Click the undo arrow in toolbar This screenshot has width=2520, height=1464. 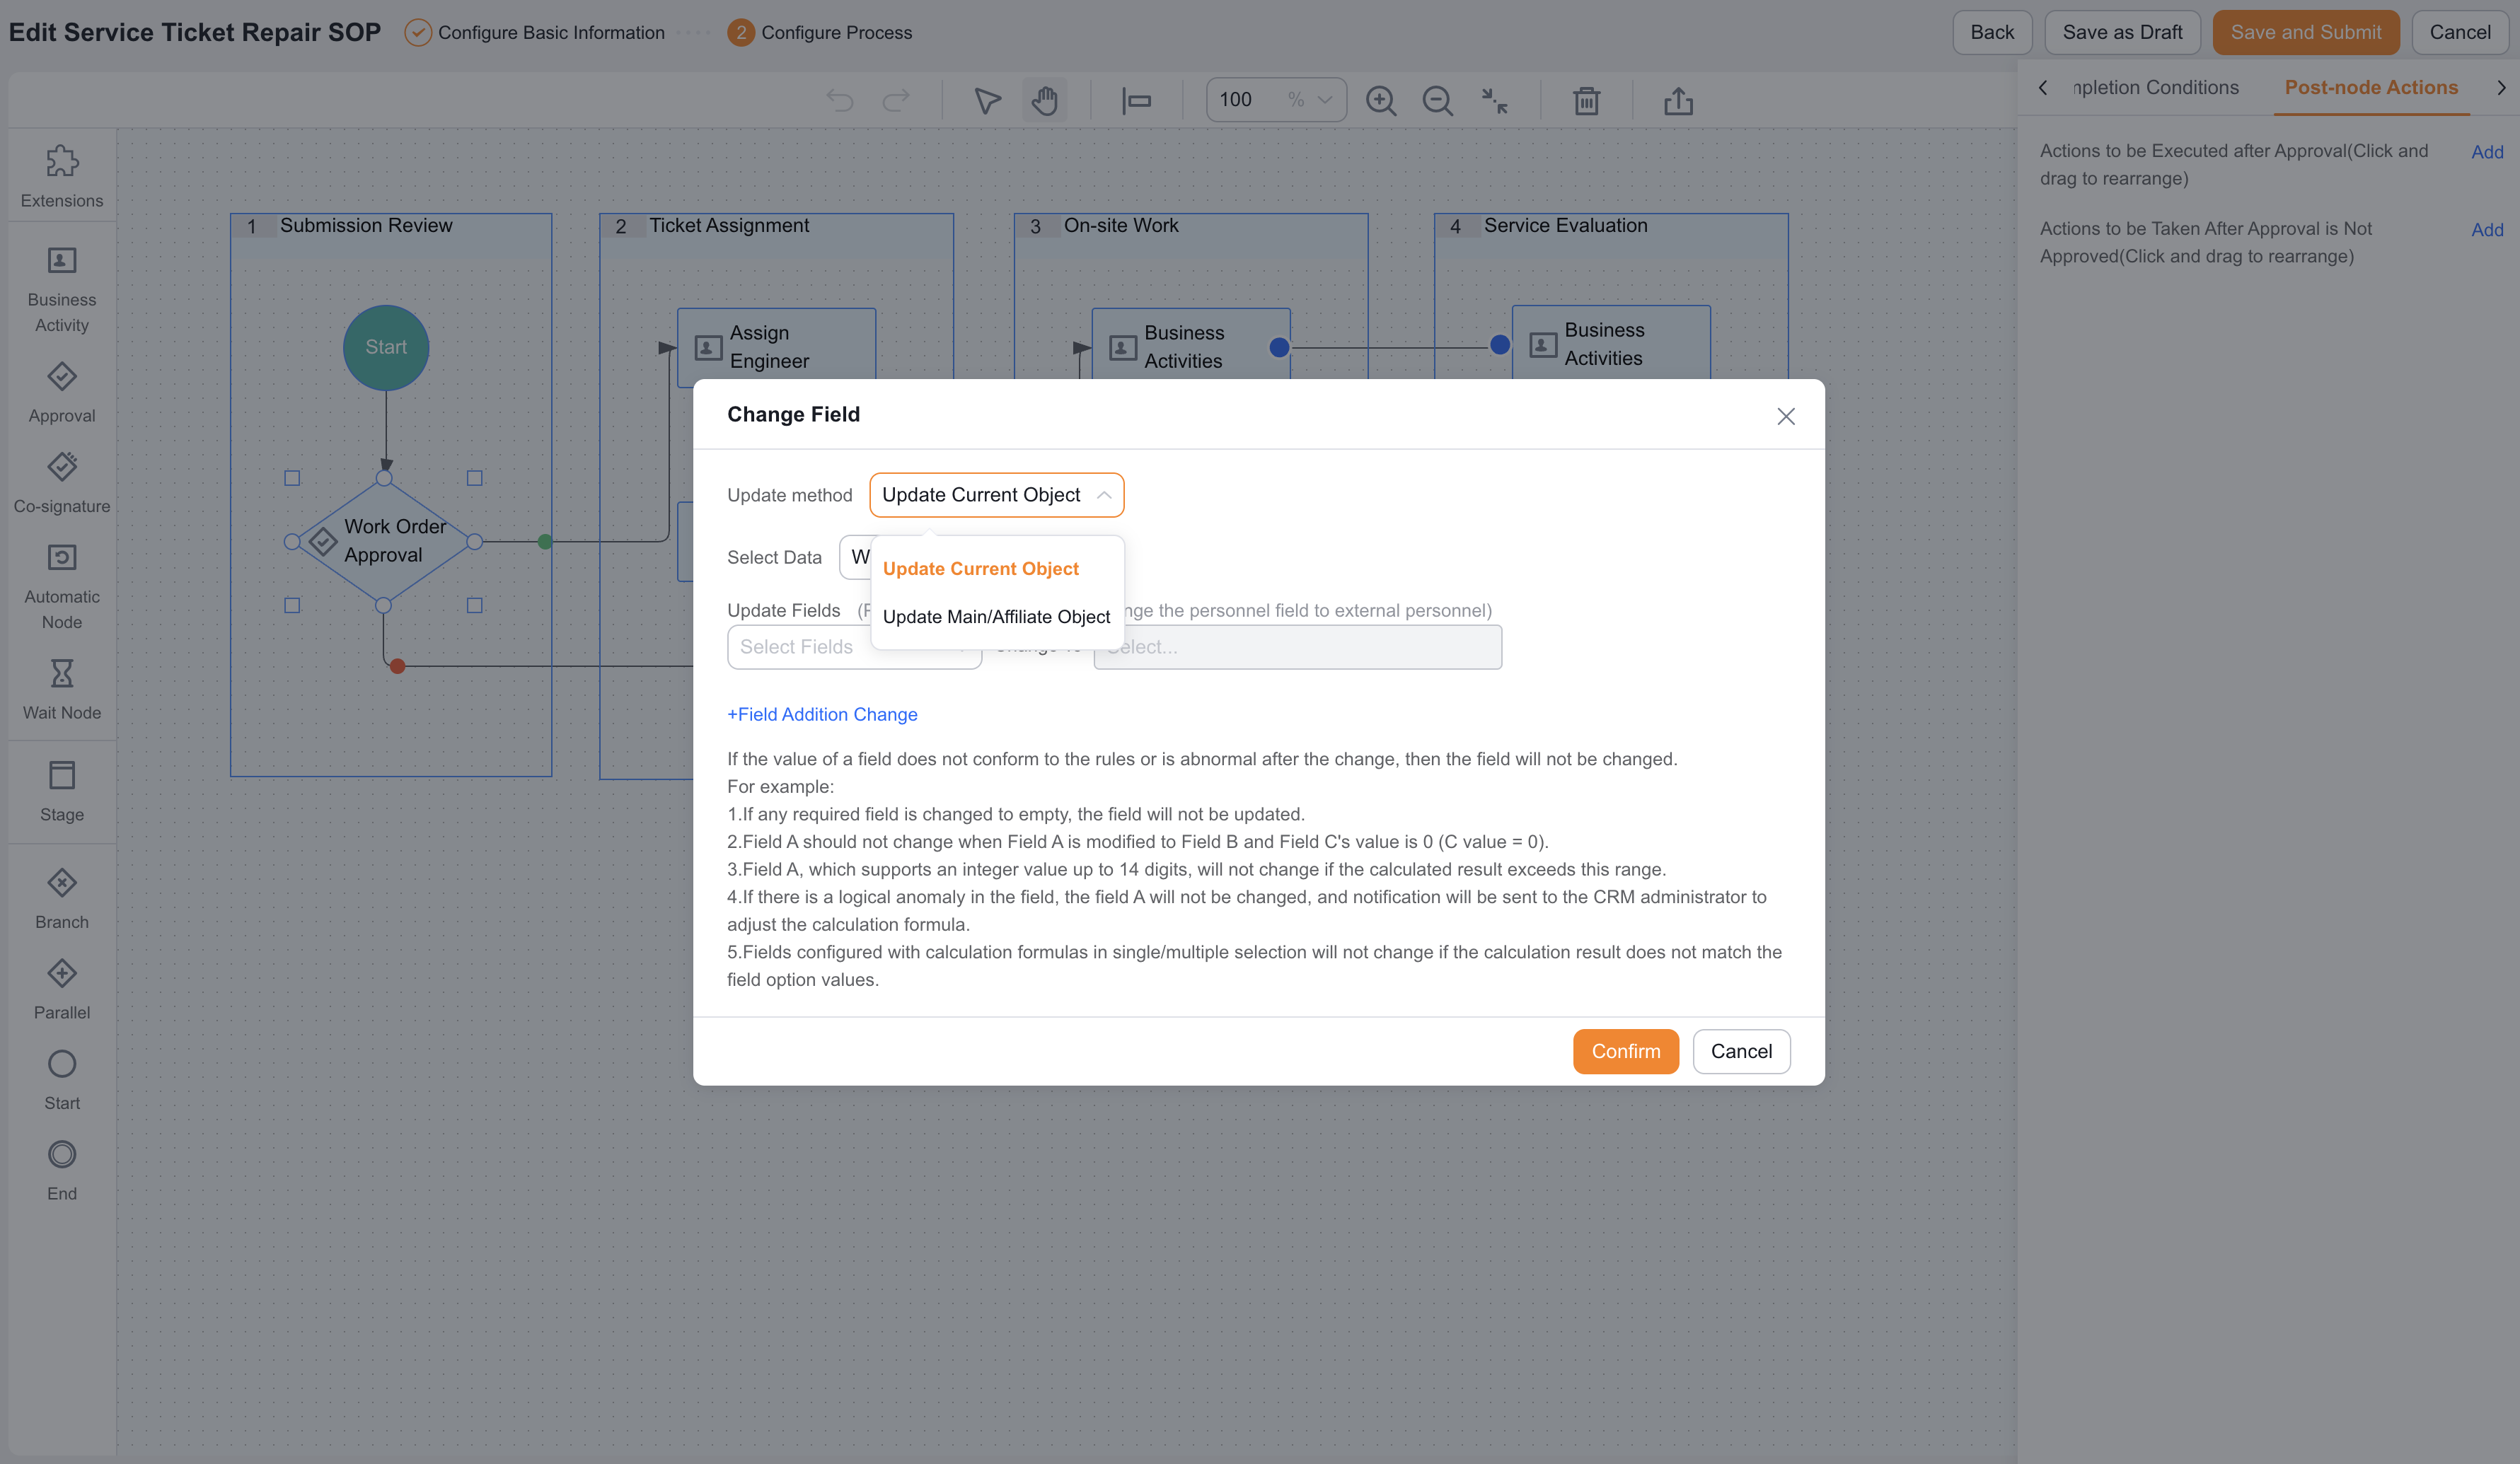click(840, 100)
